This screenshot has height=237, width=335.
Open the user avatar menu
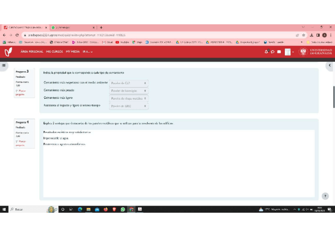coord(288,52)
